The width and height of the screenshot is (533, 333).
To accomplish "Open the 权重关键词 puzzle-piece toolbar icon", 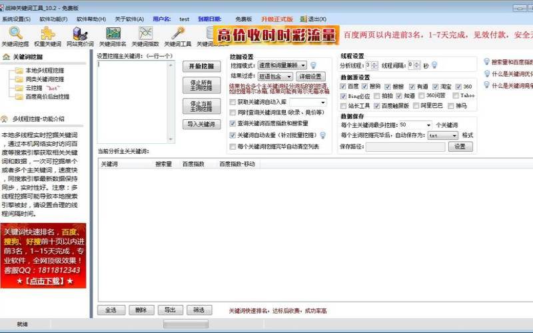I will click(x=48, y=33).
